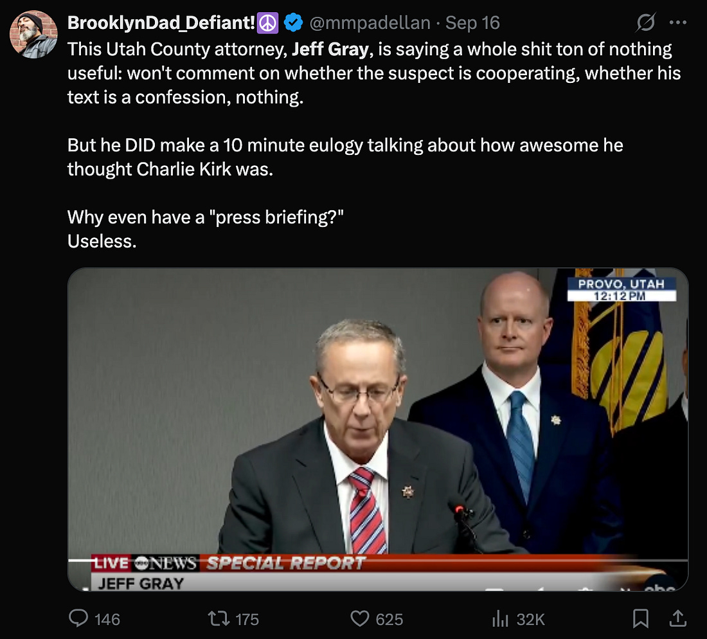
Task: Click the reply speech bubble icon
Action: tap(78, 618)
